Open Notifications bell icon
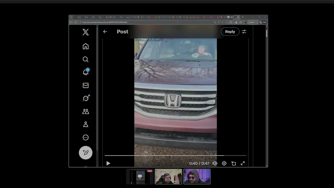 [x=86, y=72]
